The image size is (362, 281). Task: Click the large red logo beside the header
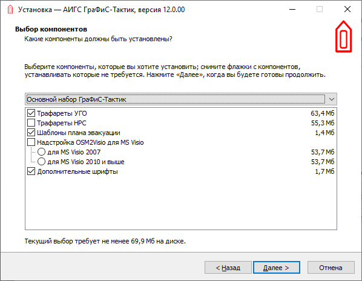click(x=343, y=36)
